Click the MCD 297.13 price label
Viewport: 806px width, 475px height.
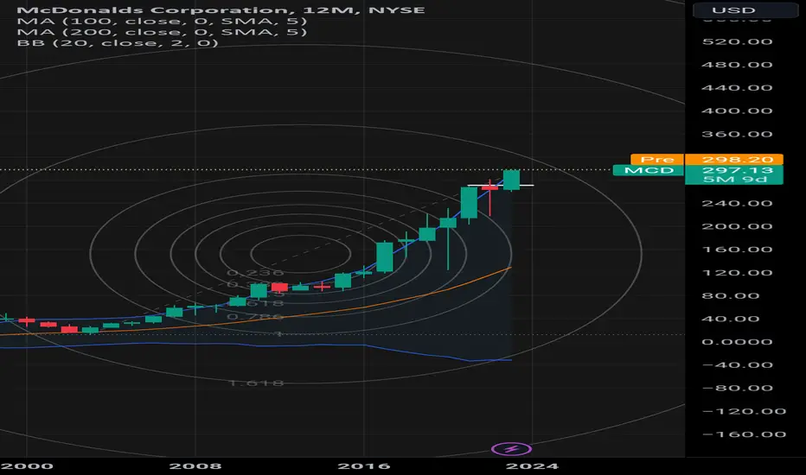[x=698, y=170]
